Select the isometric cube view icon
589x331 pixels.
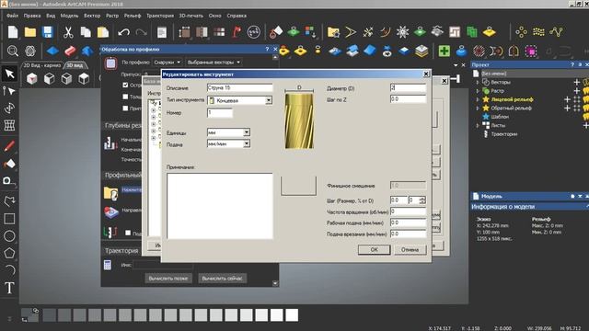(x=32, y=78)
